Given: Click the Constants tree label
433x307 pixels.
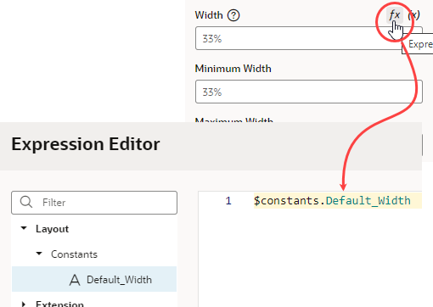Looking at the screenshot, I should click(74, 254).
